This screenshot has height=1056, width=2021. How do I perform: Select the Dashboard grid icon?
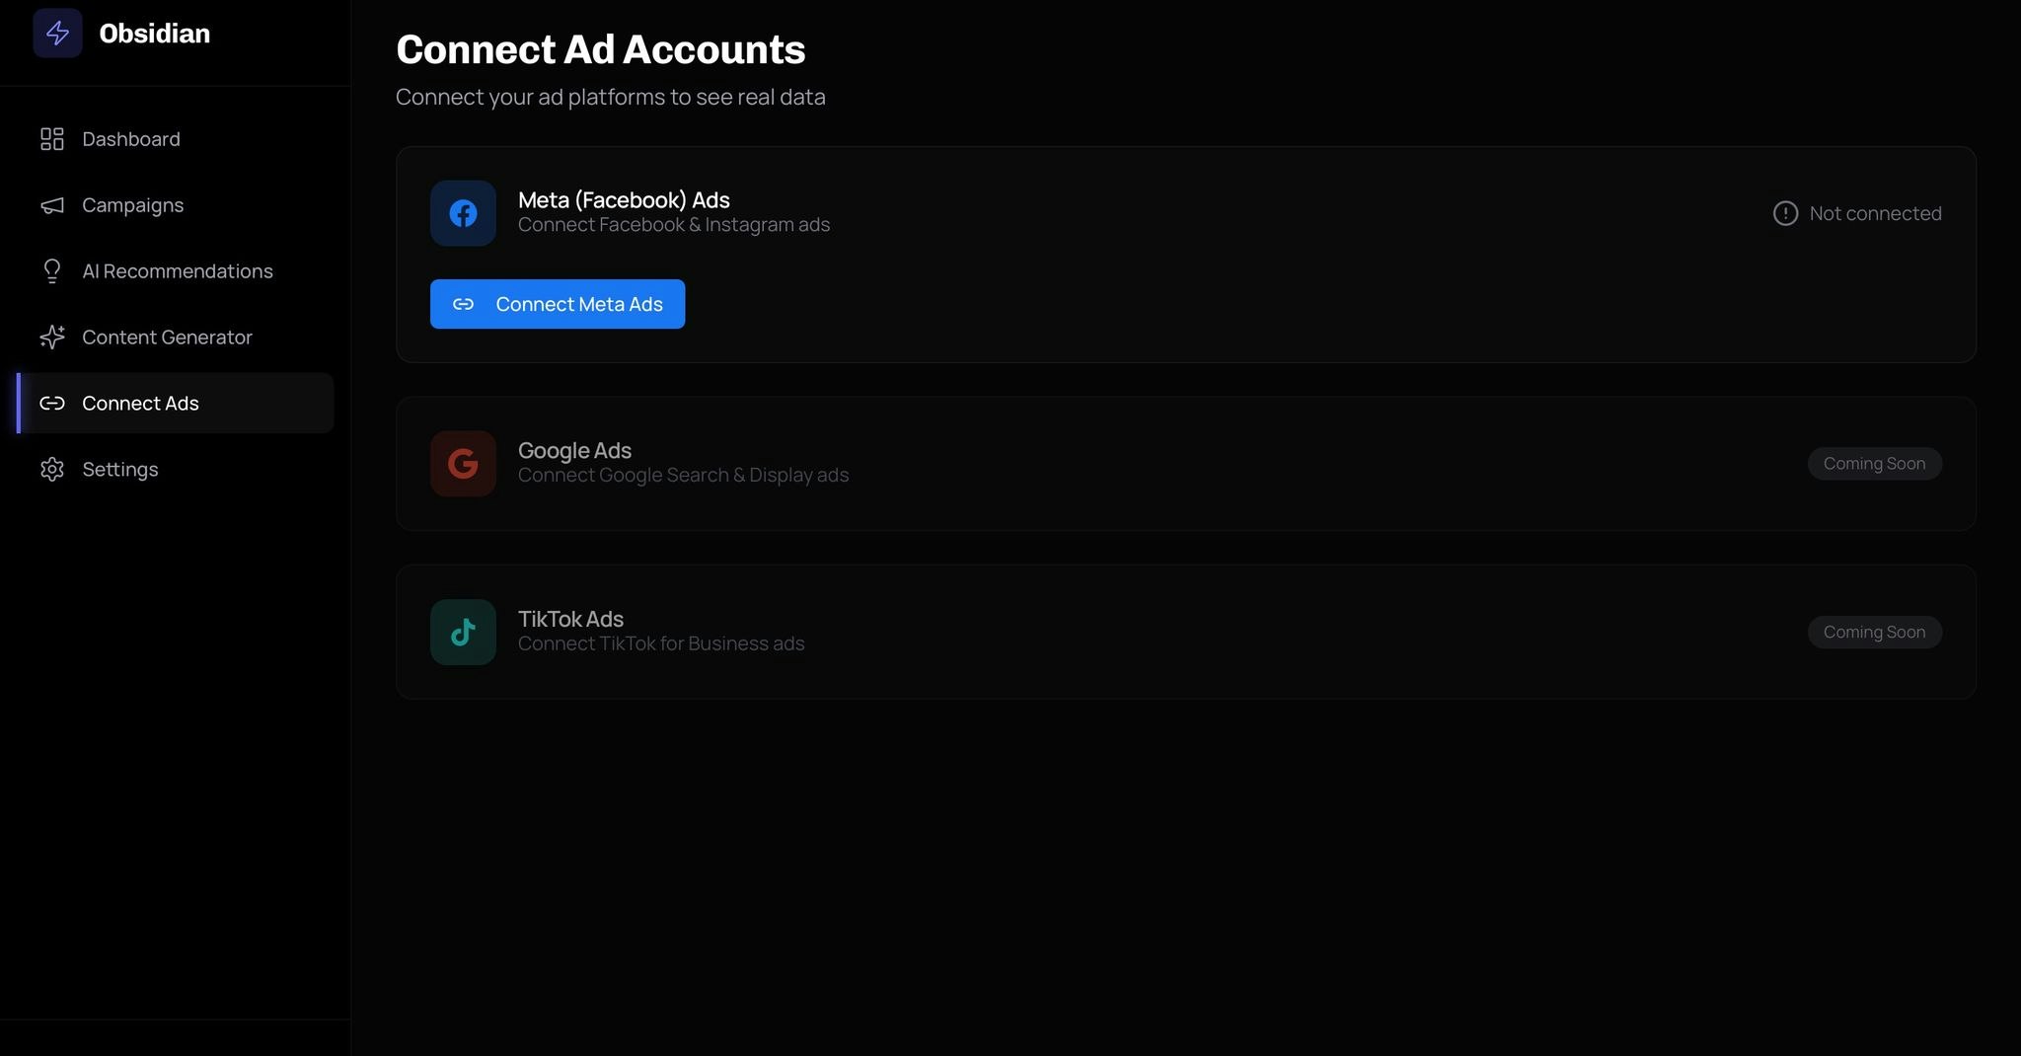[x=51, y=139]
